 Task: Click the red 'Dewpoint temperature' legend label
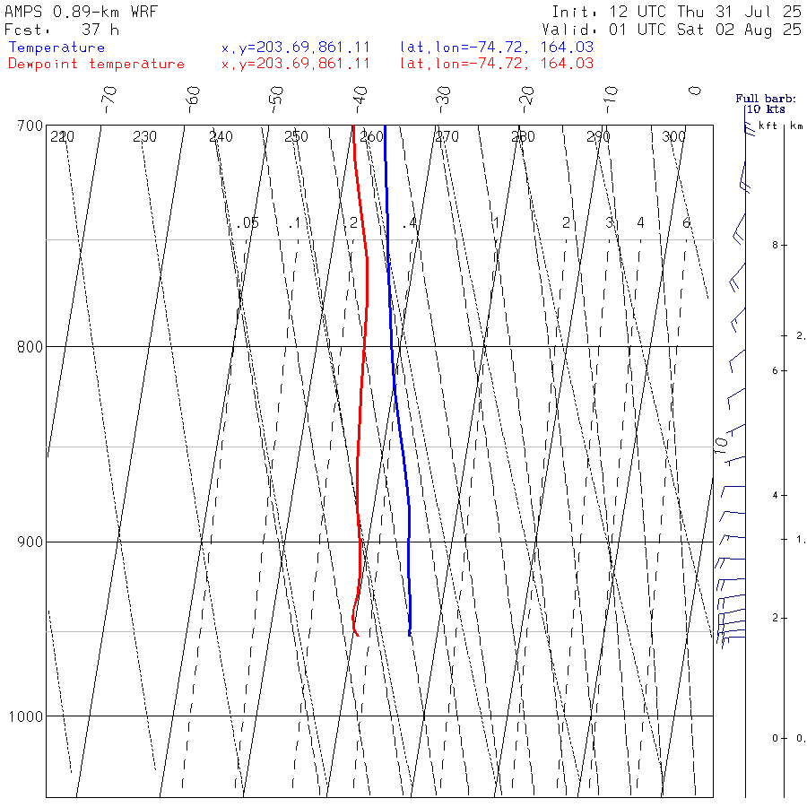tap(96, 64)
